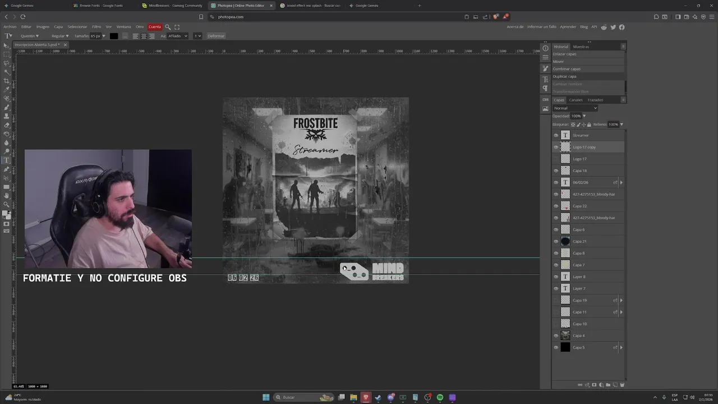The height and width of the screenshot is (404, 718).
Task: Select the Spot Healing tool
Action: pyautogui.click(x=7, y=98)
